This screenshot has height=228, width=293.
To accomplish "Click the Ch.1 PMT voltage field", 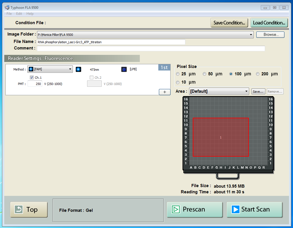I will [x=35, y=84].
